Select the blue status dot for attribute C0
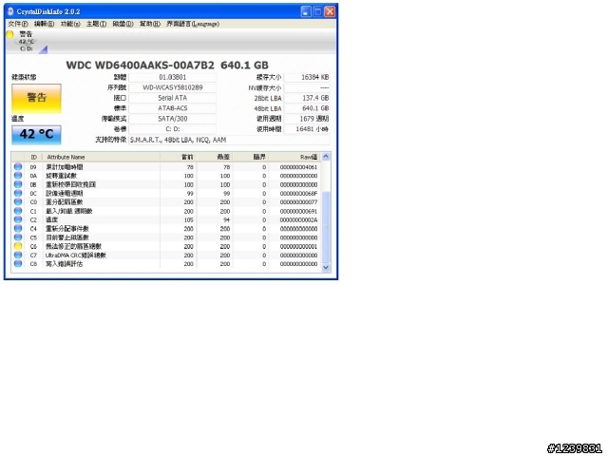The image size is (608, 456). (18, 202)
